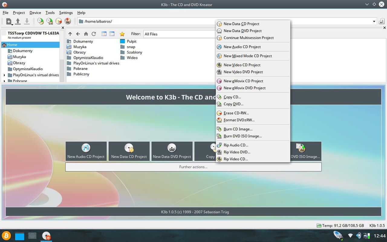Click the New Data CD Project welcome button
This screenshot has width=387, height=242.
[129, 151]
